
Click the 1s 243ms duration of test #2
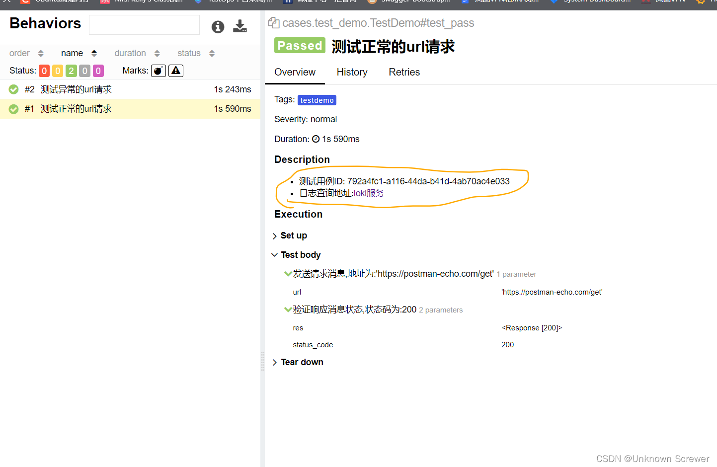233,89
